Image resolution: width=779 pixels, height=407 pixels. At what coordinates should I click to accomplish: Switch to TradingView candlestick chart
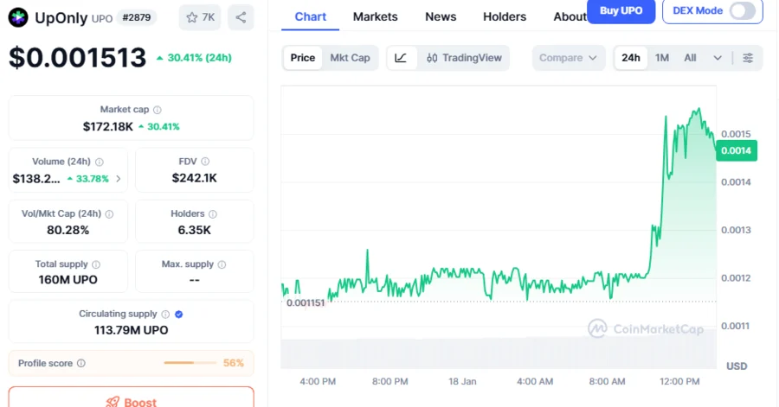[x=464, y=58]
